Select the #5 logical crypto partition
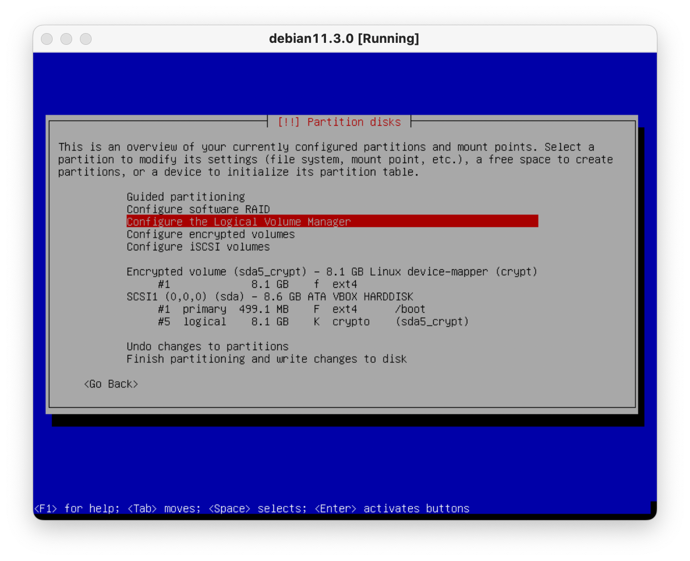This screenshot has width=690, height=561. [x=313, y=322]
